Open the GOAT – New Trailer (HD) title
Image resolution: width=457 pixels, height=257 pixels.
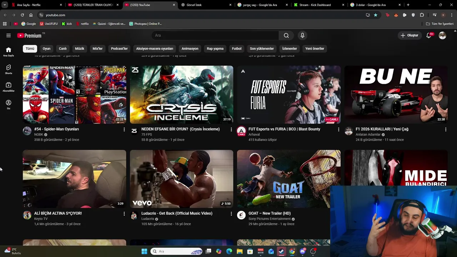coord(270,213)
